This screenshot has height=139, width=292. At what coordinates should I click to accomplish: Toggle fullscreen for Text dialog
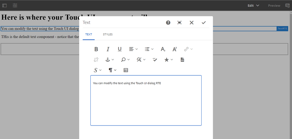[179, 23]
